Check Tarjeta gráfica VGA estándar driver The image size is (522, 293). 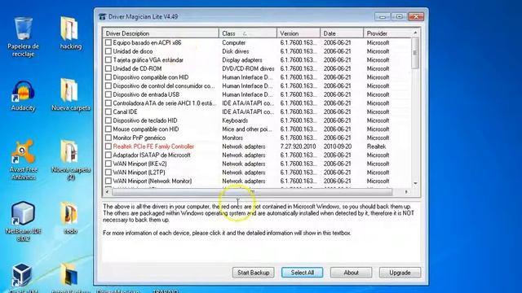tap(108, 59)
